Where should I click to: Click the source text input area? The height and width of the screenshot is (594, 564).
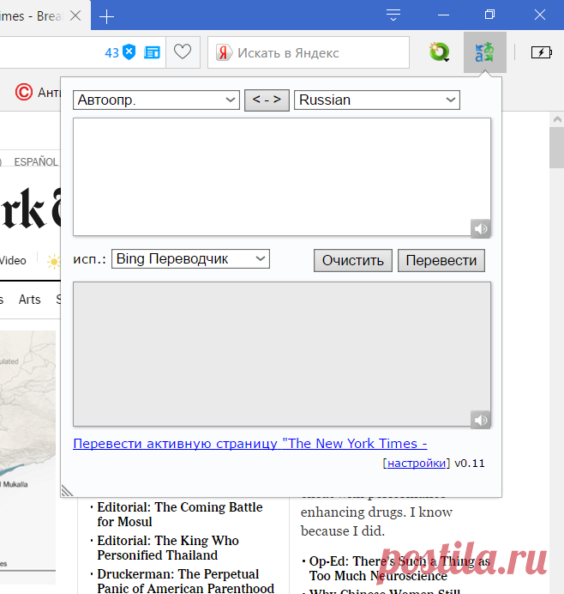(x=281, y=176)
